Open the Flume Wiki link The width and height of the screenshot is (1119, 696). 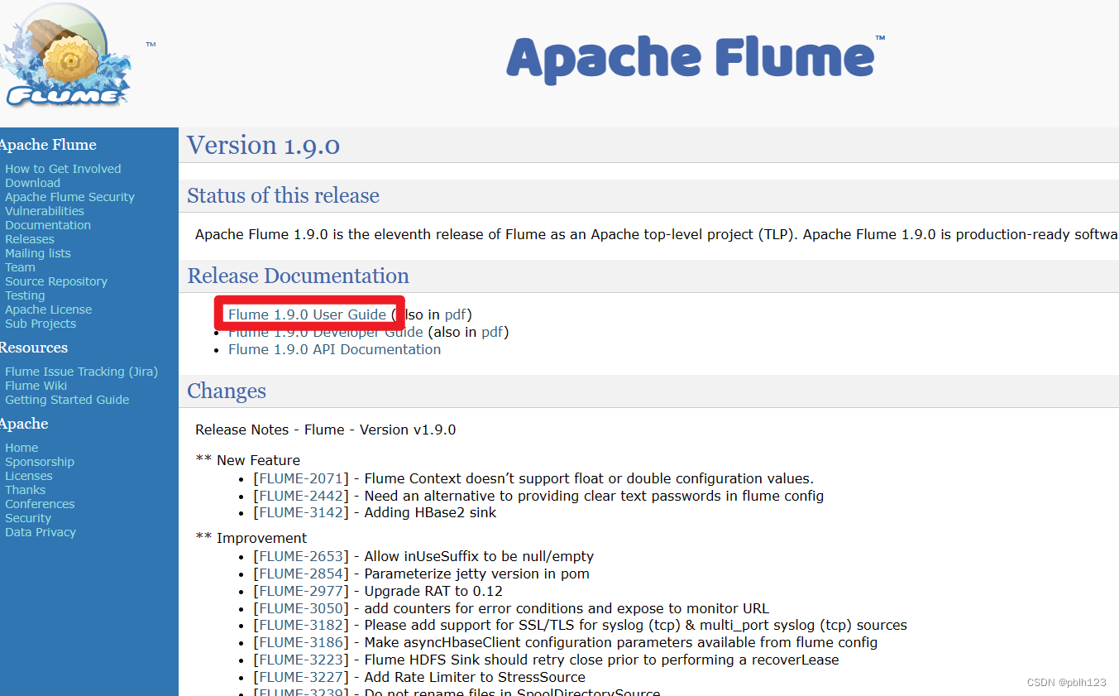pos(36,386)
